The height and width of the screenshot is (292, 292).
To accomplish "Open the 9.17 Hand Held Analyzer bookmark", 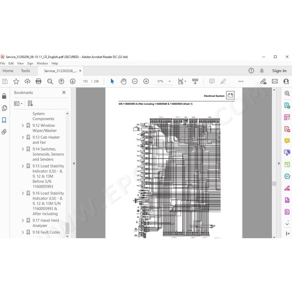I will 45,223.
